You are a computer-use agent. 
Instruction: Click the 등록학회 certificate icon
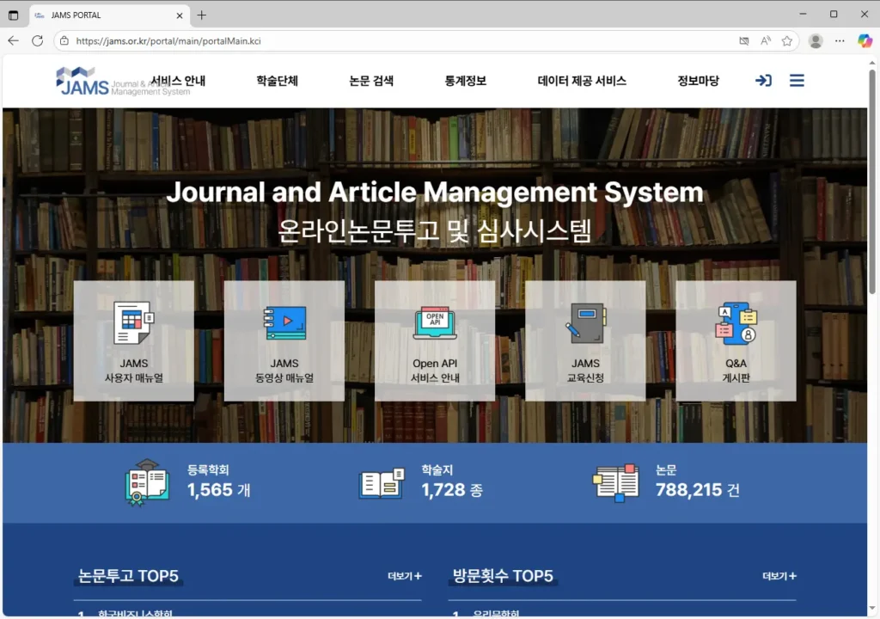[x=147, y=483]
